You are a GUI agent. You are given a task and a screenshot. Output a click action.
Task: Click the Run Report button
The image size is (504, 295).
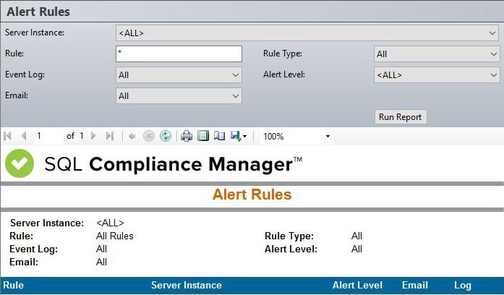[x=401, y=117]
